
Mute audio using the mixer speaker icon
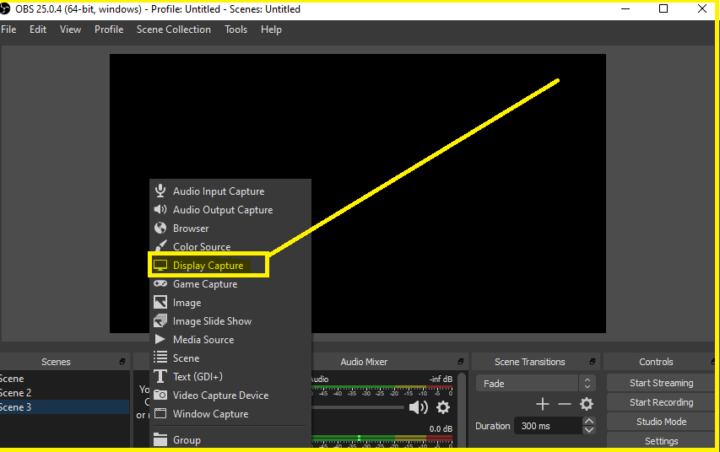[419, 407]
